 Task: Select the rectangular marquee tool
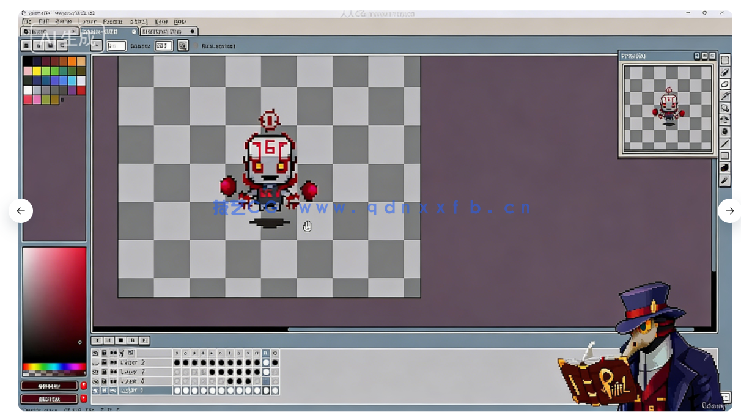[x=725, y=60]
